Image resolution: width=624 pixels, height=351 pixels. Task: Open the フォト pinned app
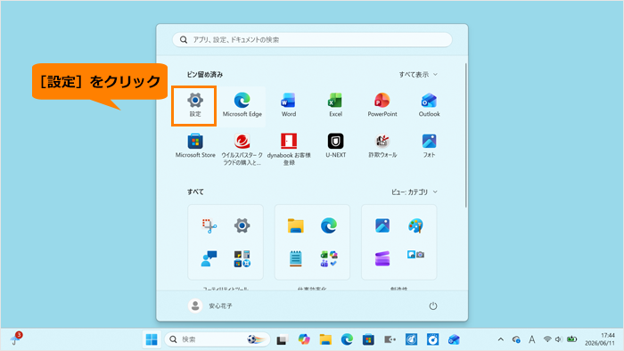(x=429, y=146)
